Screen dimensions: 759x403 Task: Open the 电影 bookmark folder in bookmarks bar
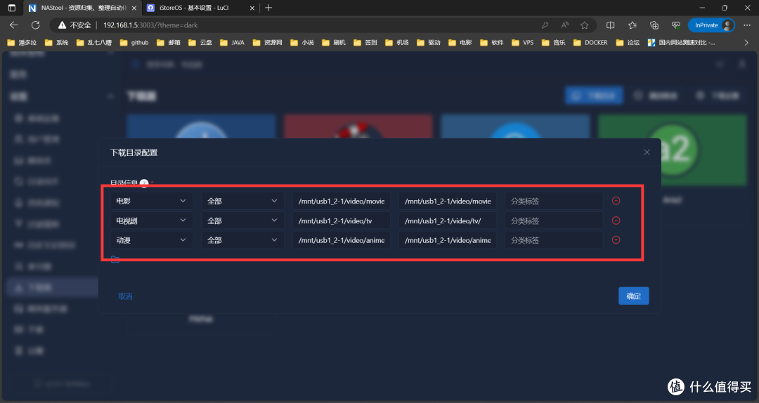click(460, 43)
